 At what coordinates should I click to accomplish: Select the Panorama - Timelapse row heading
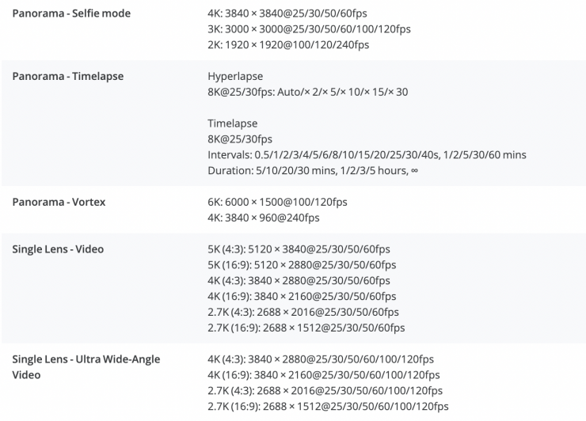coord(67,77)
